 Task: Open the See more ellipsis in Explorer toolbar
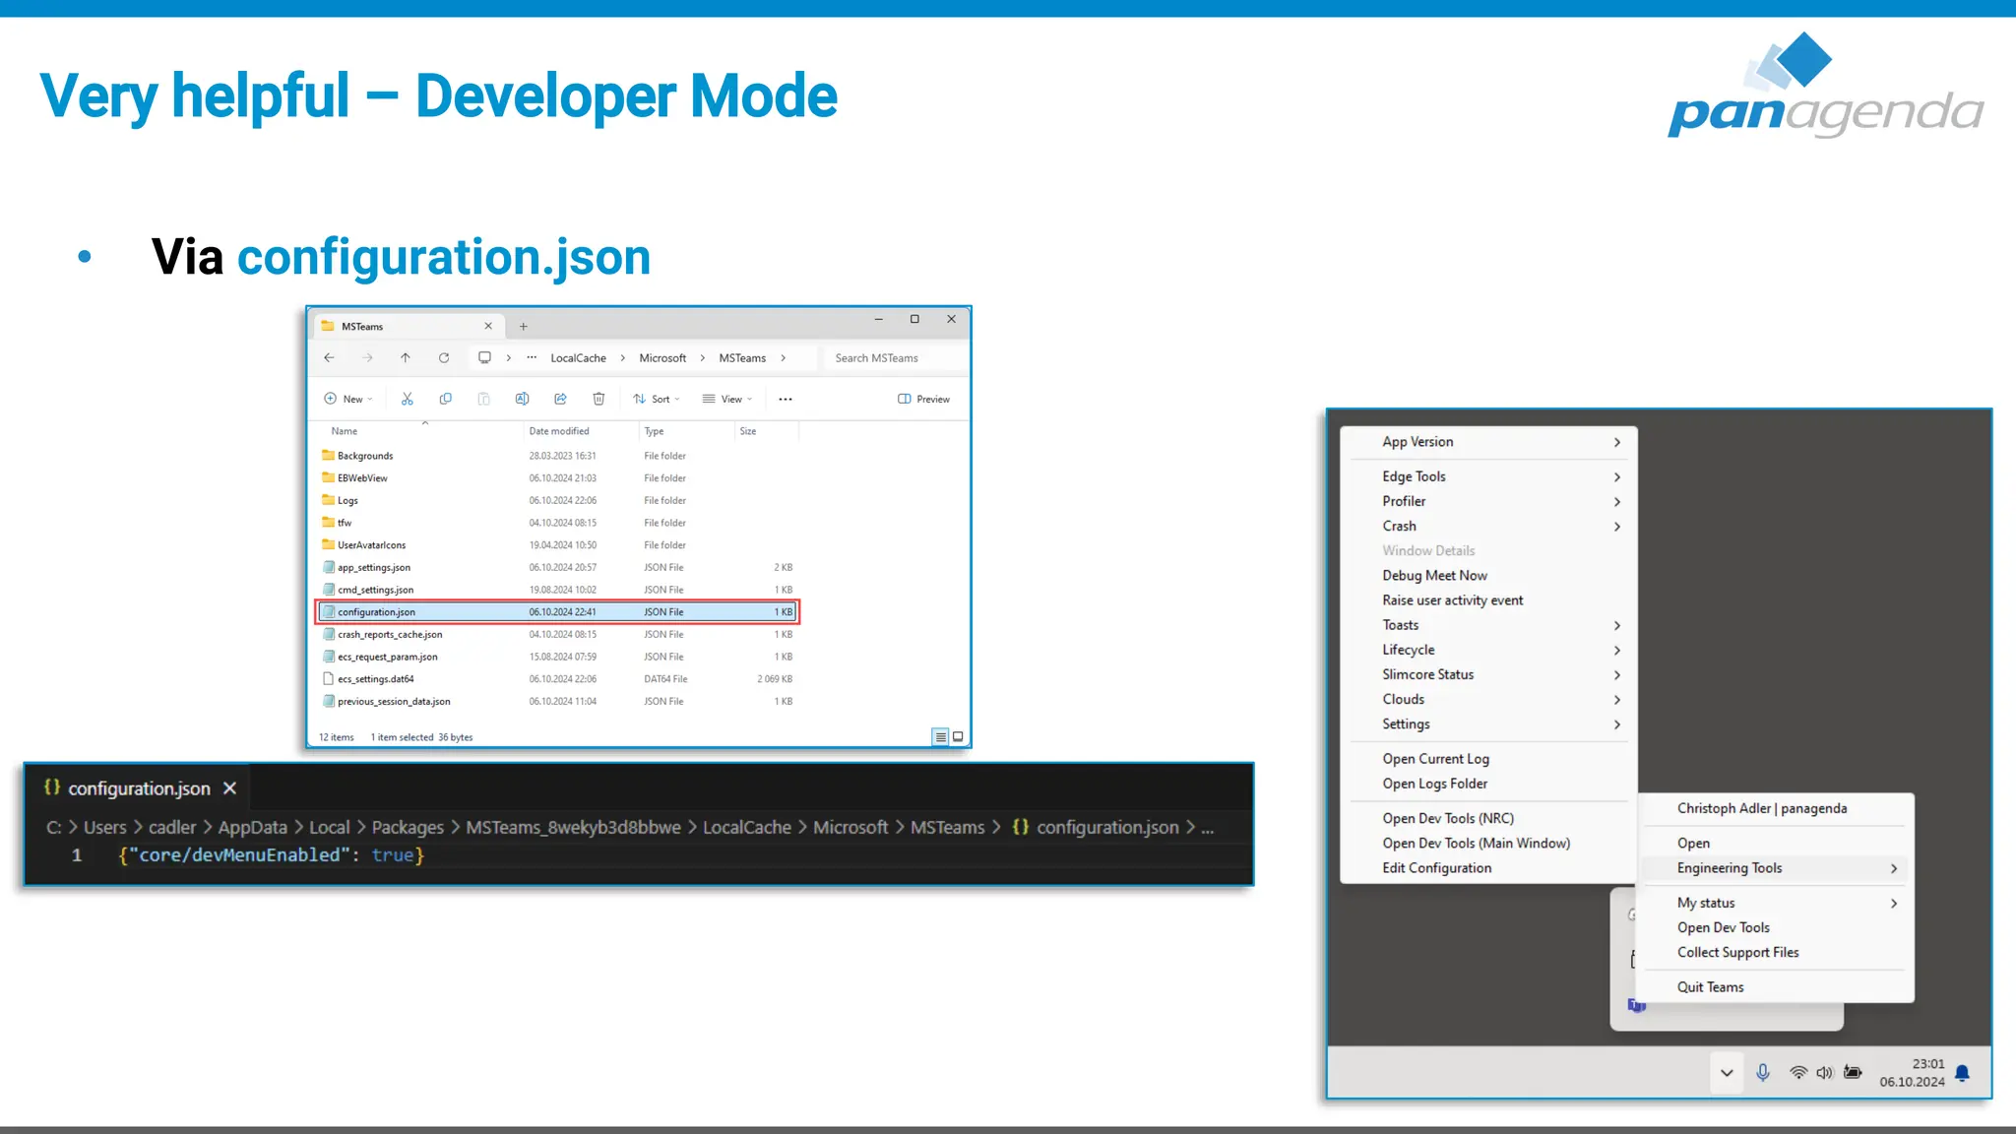coord(786,399)
